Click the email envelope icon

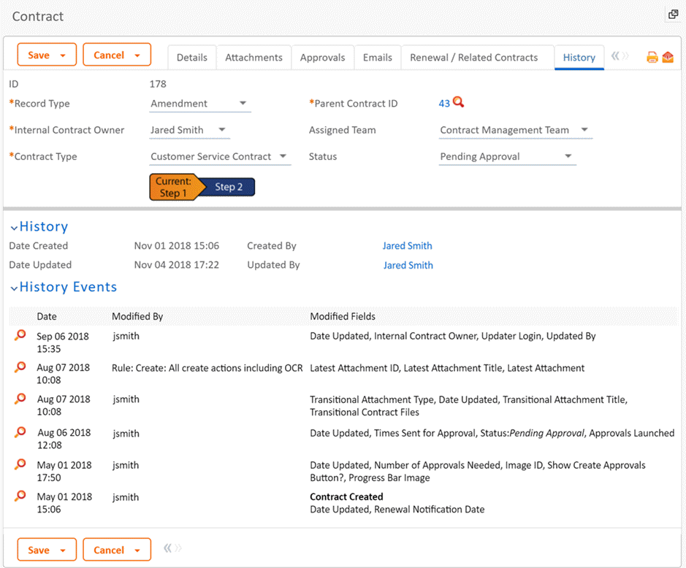(x=668, y=58)
